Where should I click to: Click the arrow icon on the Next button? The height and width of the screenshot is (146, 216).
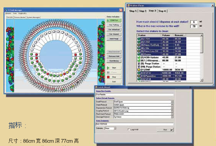coord(172,130)
